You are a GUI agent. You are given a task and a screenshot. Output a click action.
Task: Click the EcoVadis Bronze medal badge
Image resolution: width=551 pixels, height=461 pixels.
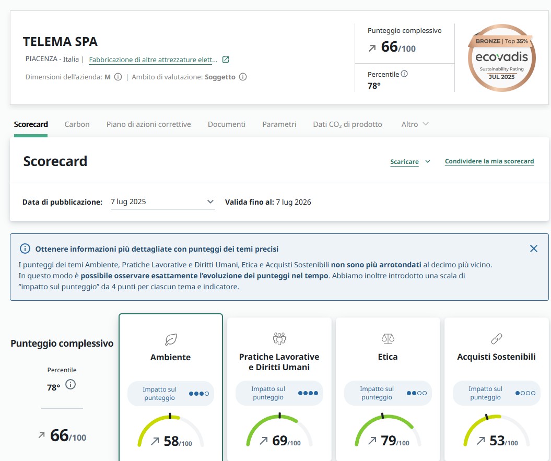tap(501, 58)
